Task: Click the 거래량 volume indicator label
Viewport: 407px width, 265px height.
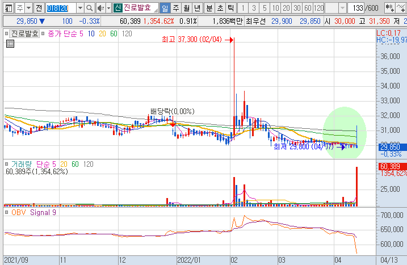Action: pyautogui.click(x=22, y=164)
